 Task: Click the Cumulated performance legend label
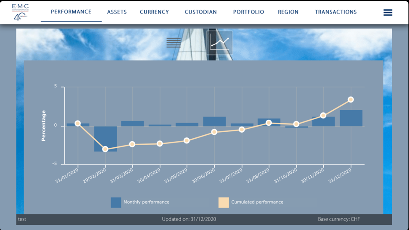pos(257,202)
